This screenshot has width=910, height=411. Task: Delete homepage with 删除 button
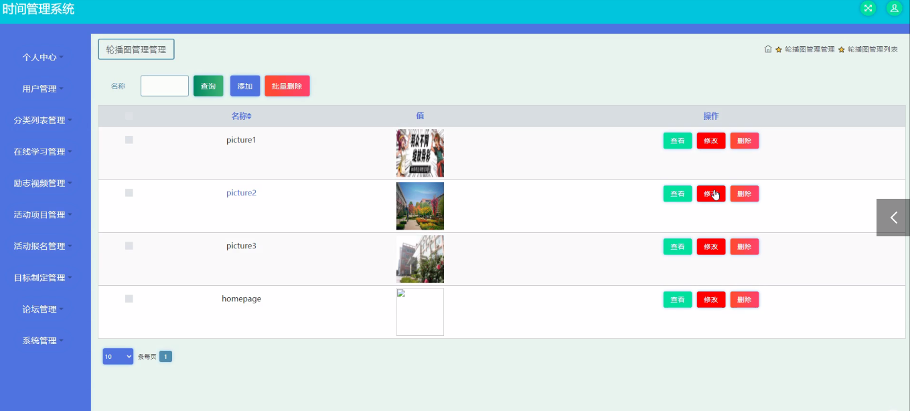point(745,299)
